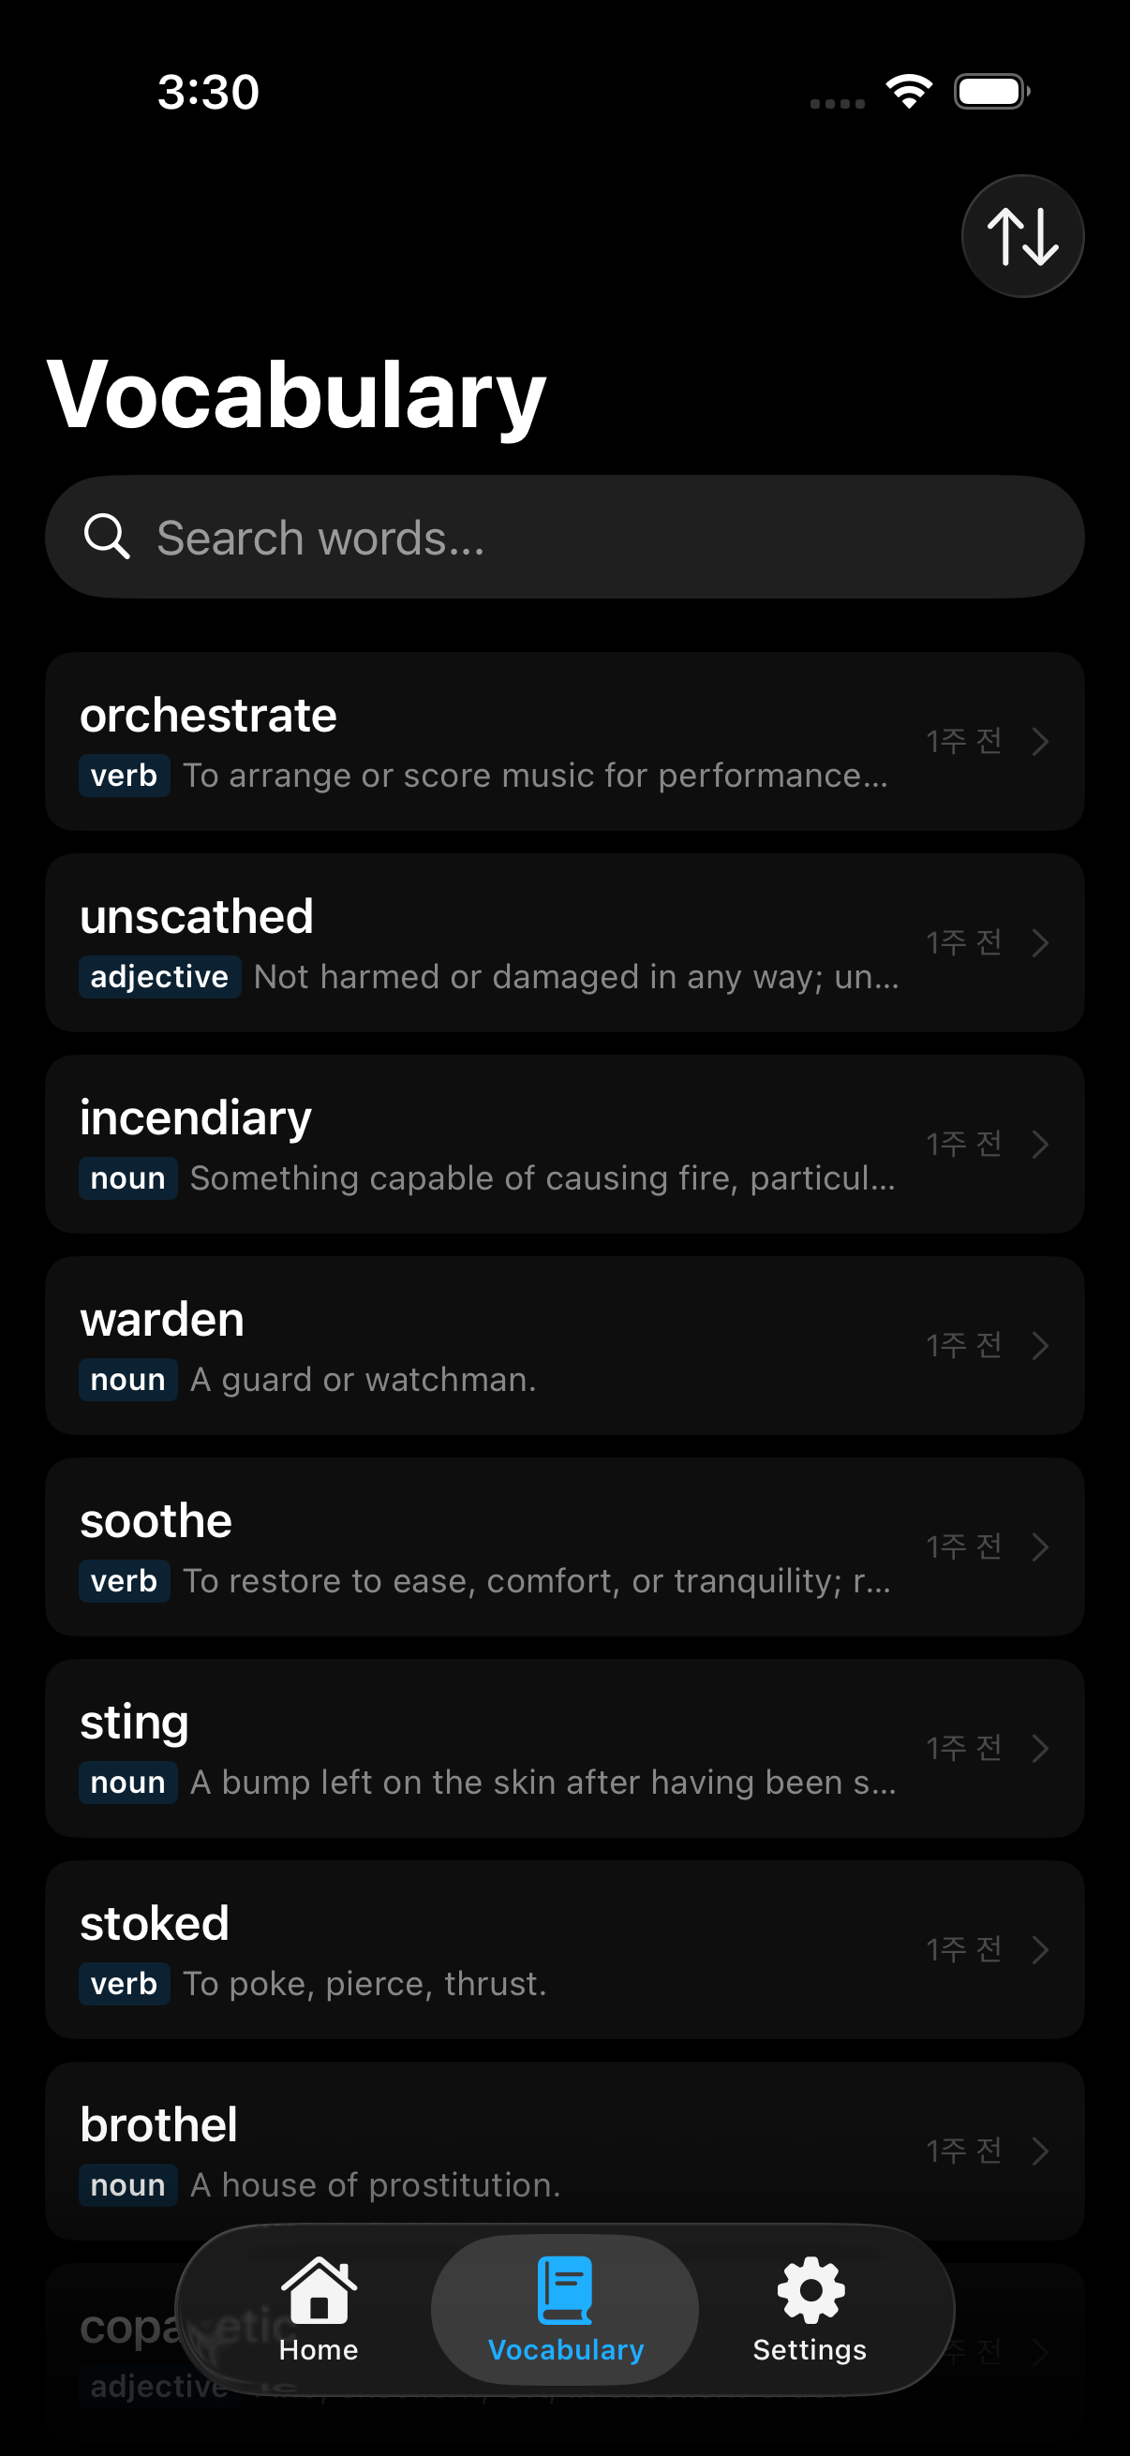Select the Vocabulary book icon
Image resolution: width=1130 pixels, height=2456 pixels.
point(564,2290)
